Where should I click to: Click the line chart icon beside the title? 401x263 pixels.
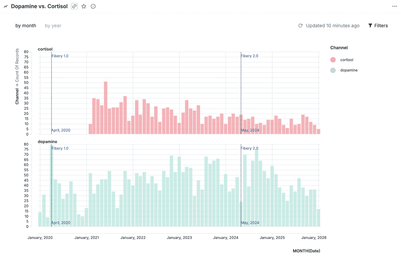[6, 6]
